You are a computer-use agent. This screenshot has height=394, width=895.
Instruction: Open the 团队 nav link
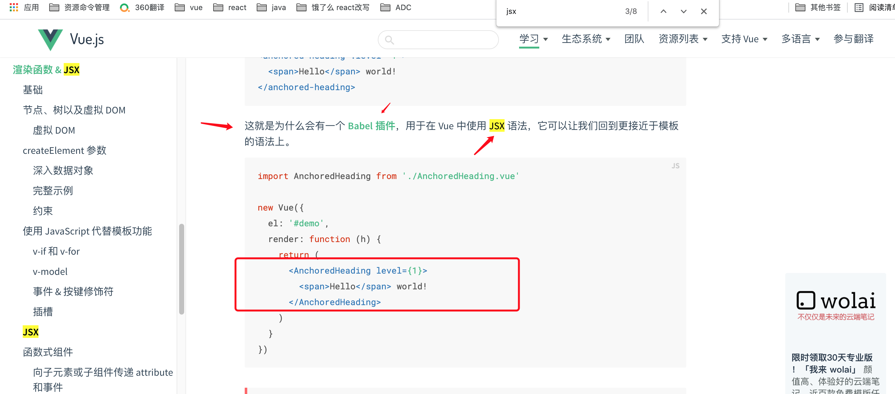coord(634,39)
